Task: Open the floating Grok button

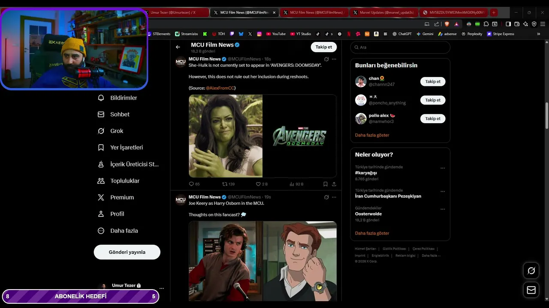Action: point(531,270)
